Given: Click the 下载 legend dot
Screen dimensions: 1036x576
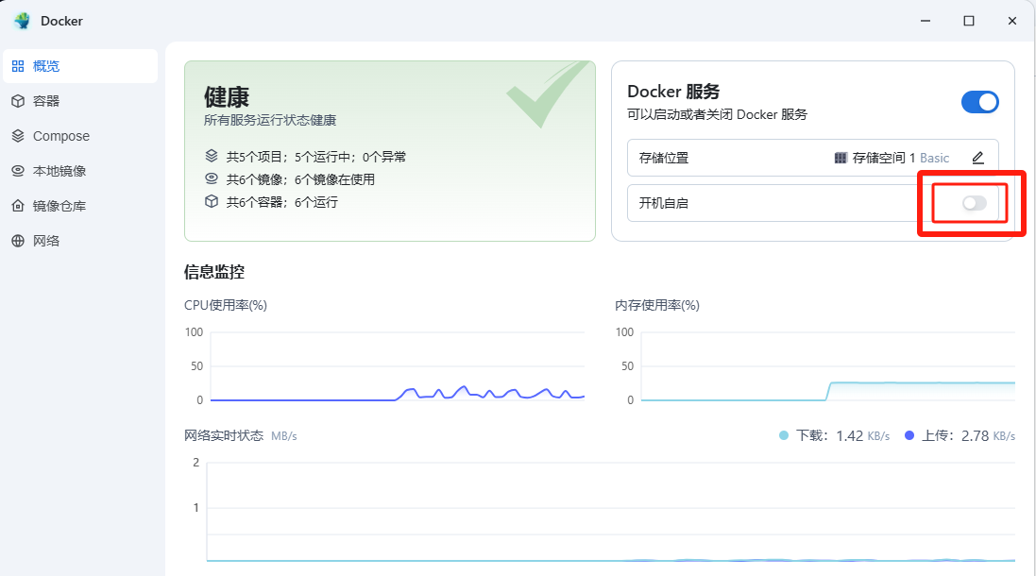Looking at the screenshot, I should 784,435.
